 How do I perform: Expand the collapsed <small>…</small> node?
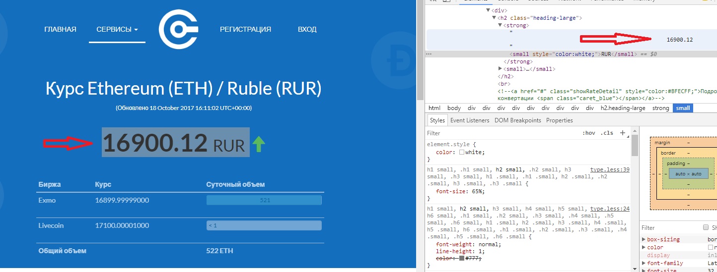[500, 69]
